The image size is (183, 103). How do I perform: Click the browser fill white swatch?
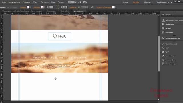click(x=113, y=7)
